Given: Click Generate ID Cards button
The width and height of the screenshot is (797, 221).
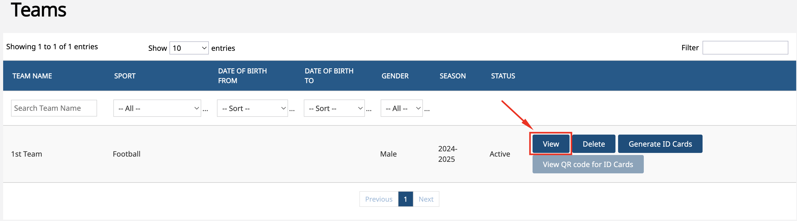Looking at the screenshot, I should pos(660,144).
